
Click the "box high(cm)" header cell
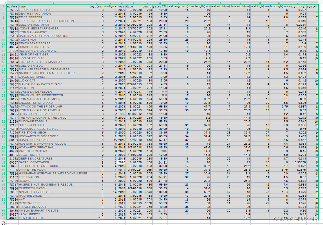click(x=279, y=6)
